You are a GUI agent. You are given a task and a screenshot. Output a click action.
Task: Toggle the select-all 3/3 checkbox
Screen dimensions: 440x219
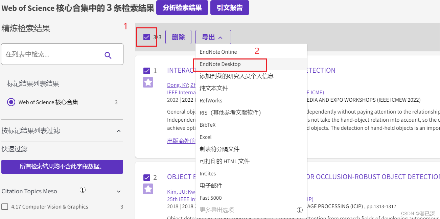(147, 37)
